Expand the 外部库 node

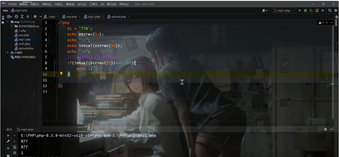pos(8,53)
